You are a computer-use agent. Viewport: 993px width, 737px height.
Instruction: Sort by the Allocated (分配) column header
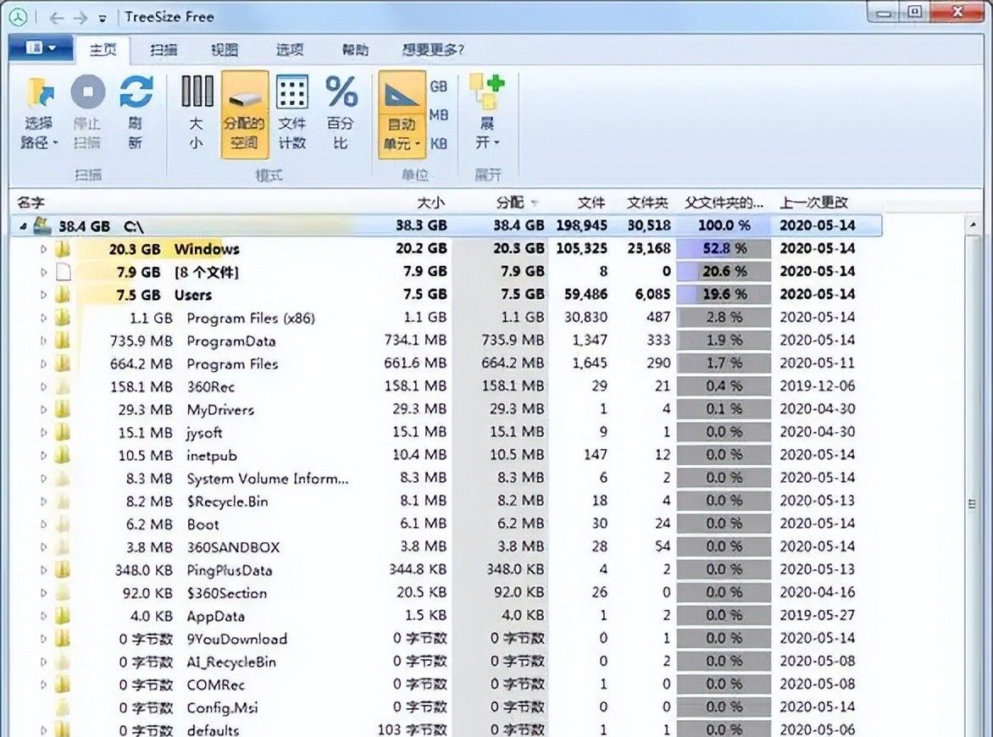[510, 202]
